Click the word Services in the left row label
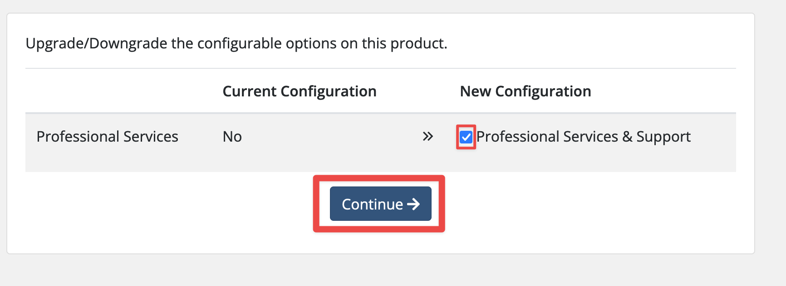786x286 pixels. click(x=151, y=137)
